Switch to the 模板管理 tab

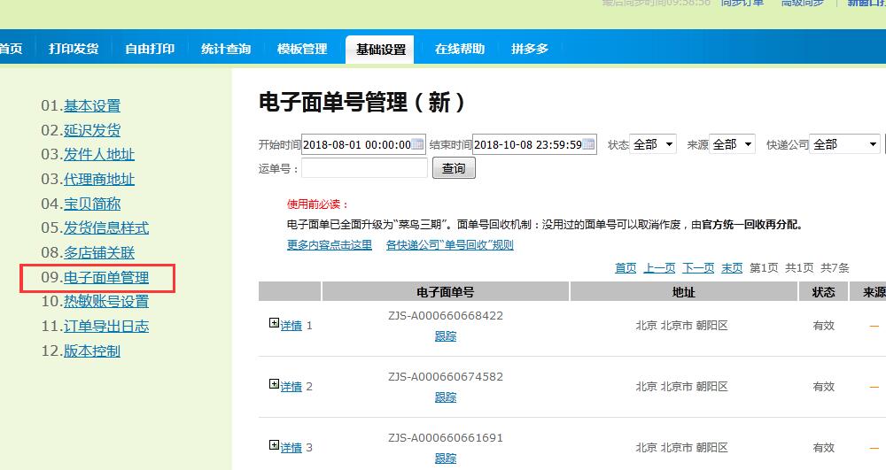[x=302, y=49]
